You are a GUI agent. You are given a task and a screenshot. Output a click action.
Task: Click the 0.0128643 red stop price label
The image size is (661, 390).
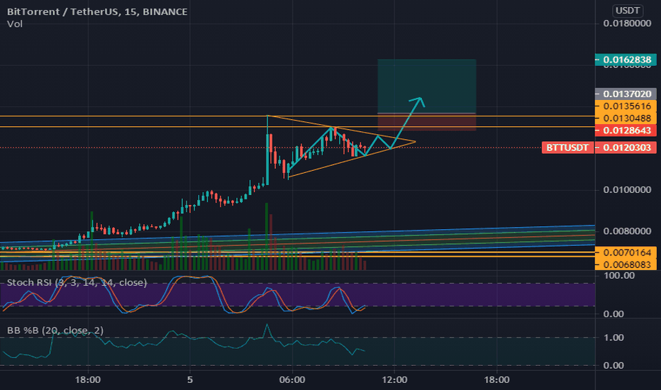[626, 130]
